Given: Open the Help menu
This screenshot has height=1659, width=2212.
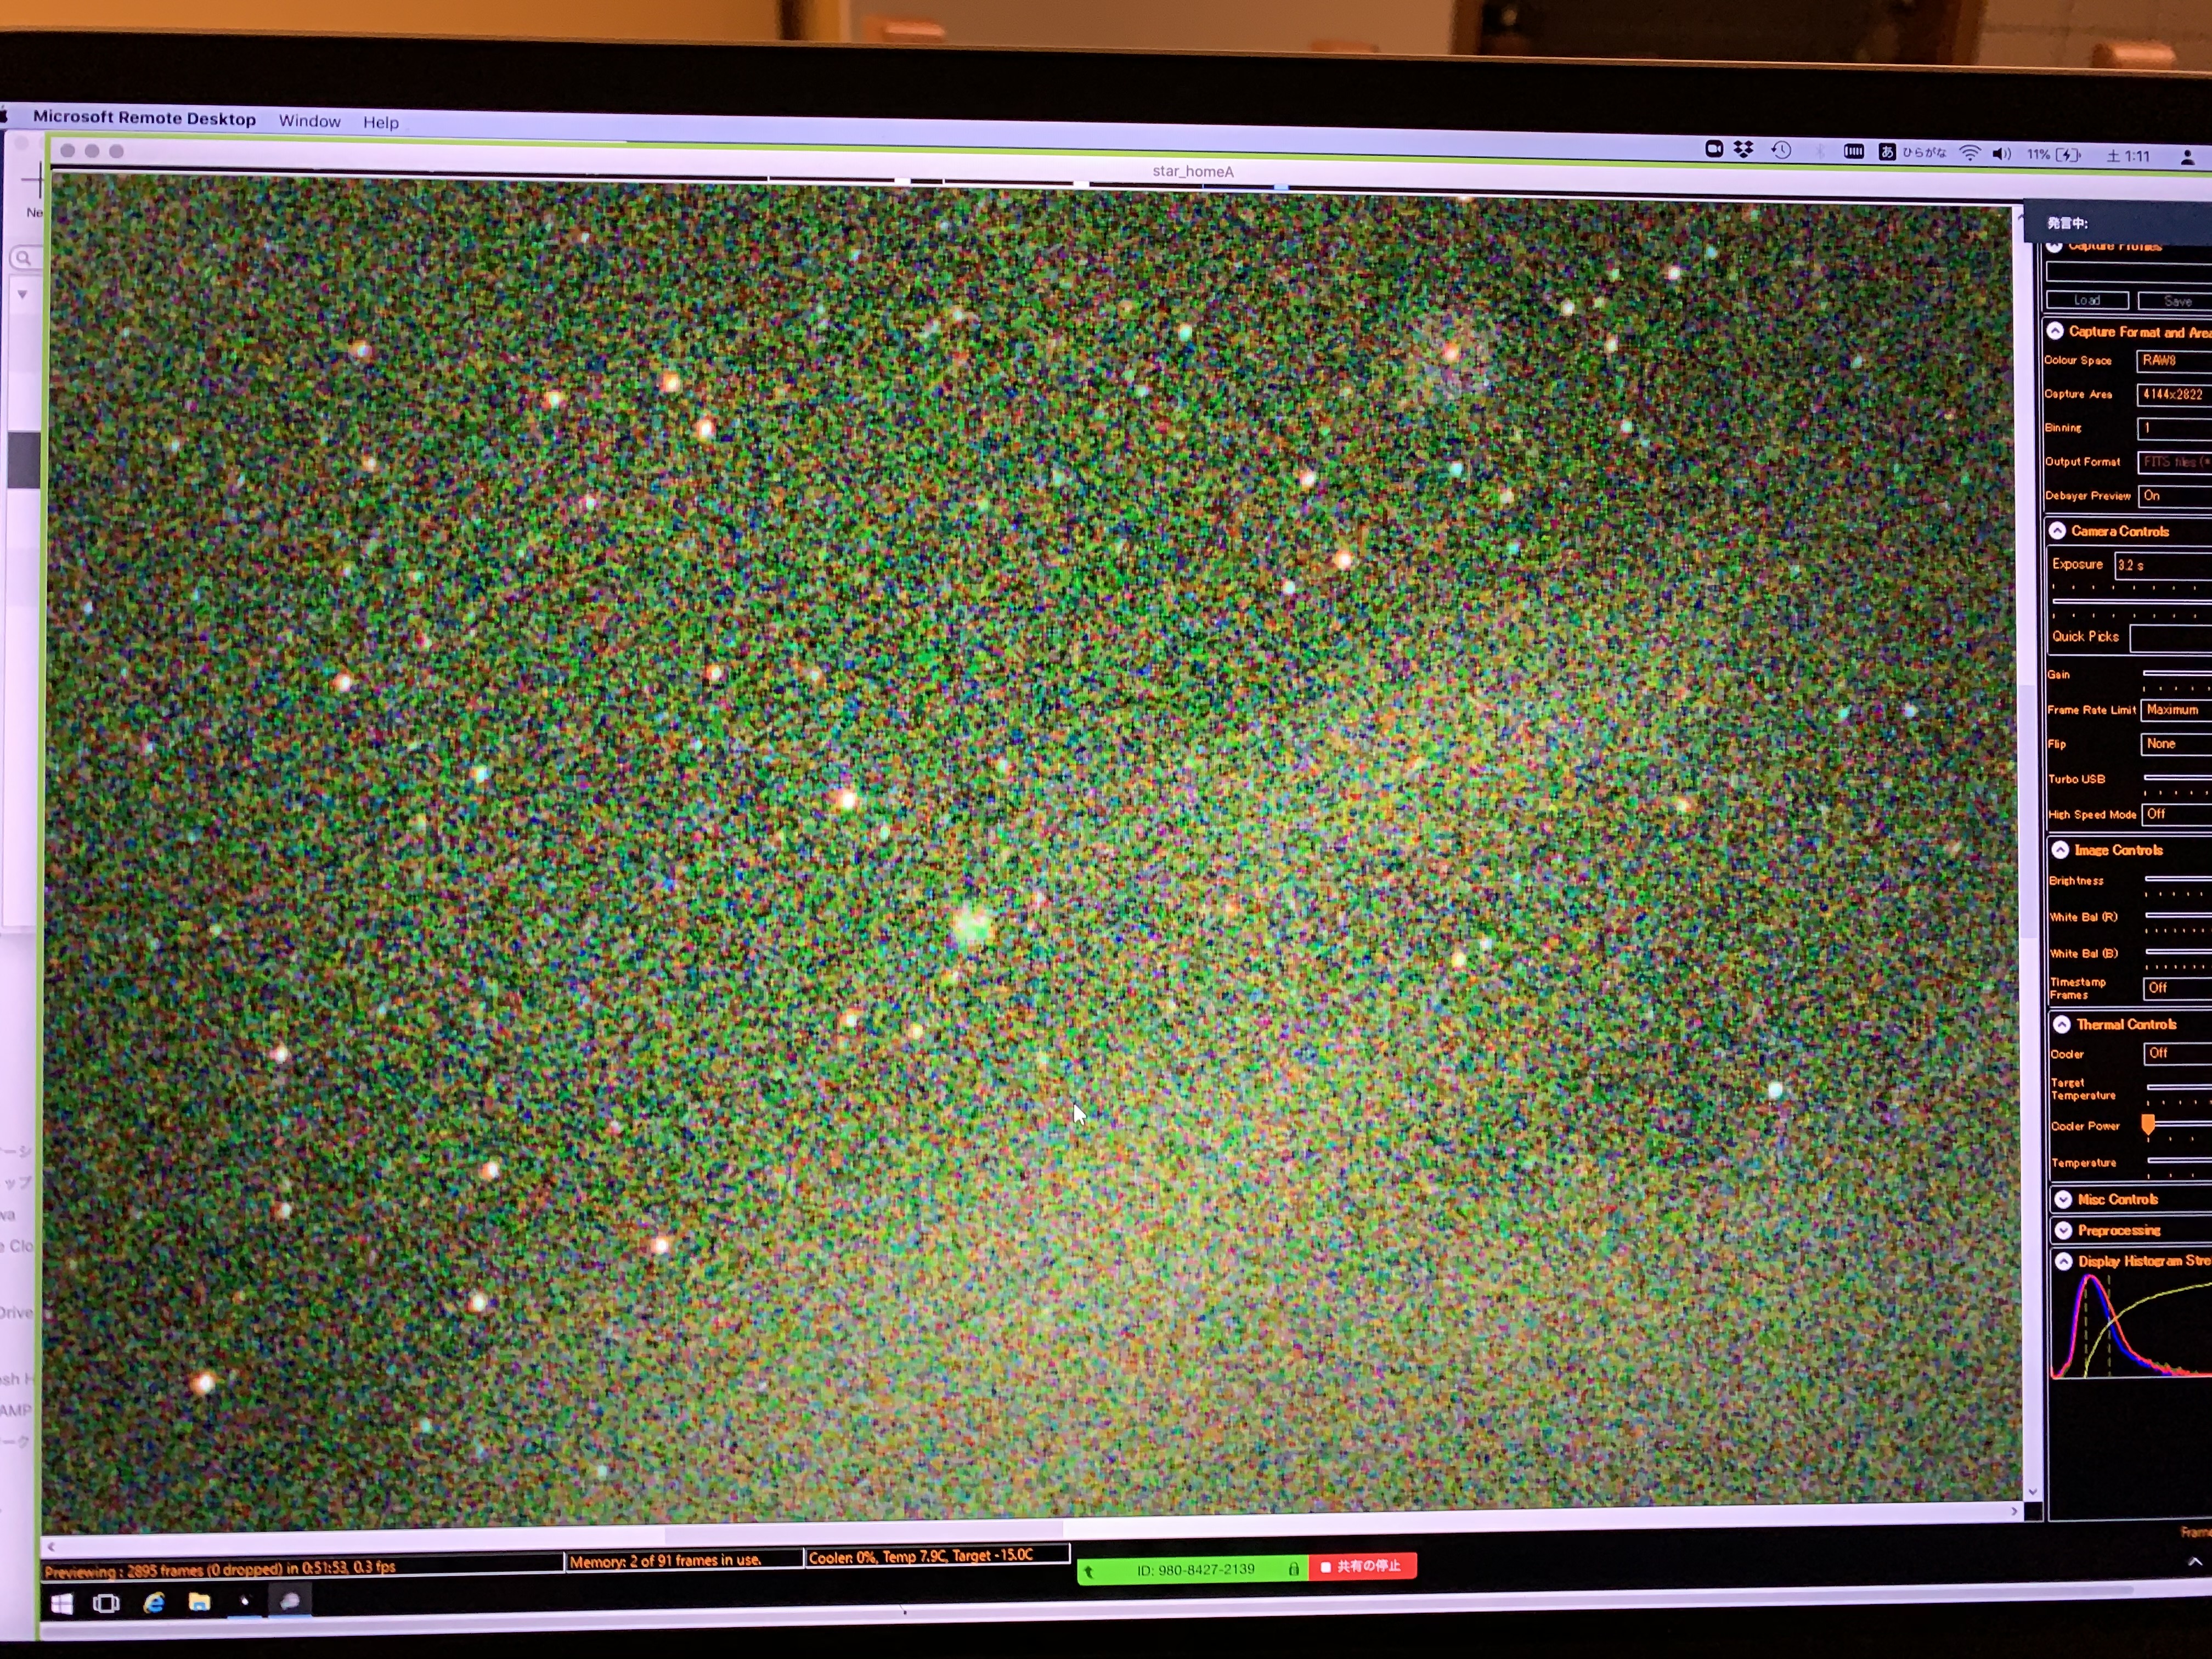Looking at the screenshot, I should tap(380, 122).
